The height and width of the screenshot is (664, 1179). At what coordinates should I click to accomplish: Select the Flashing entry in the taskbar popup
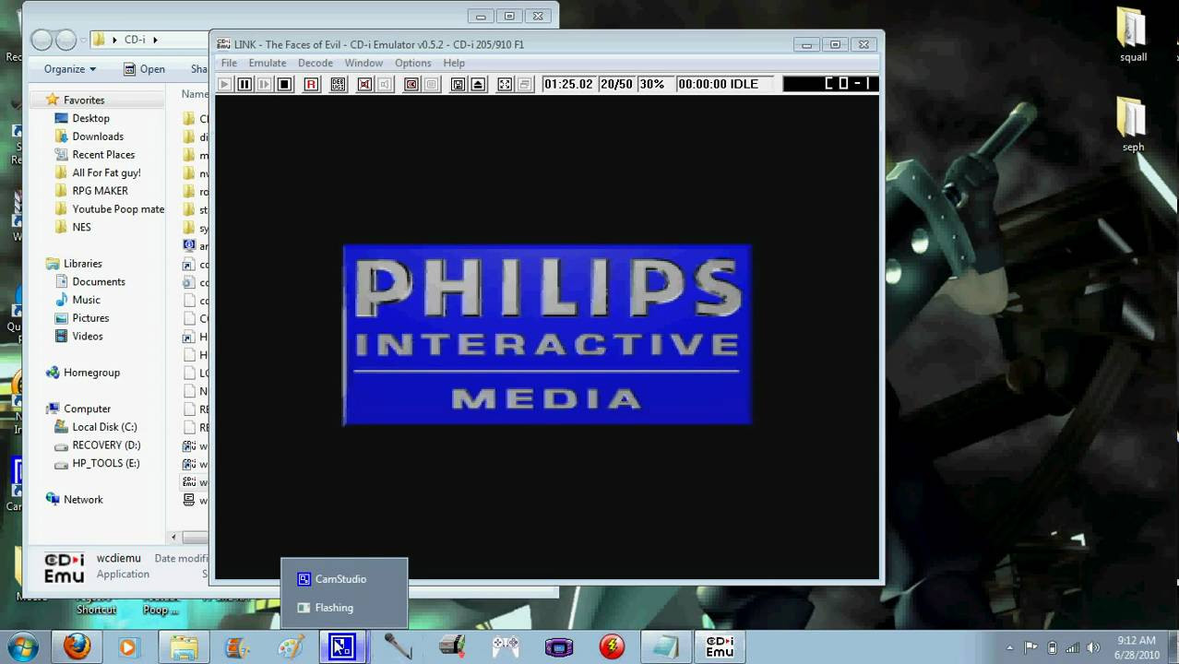coord(343,608)
